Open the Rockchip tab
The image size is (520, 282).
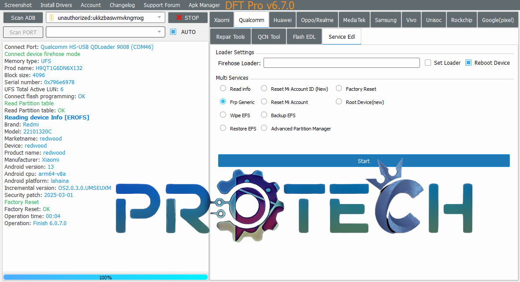click(462, 20)
